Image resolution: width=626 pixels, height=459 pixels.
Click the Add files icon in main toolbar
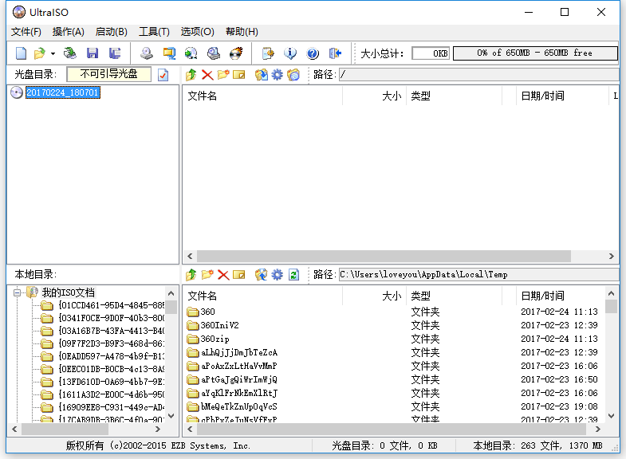pyautogui.click(x=268, y=53)
